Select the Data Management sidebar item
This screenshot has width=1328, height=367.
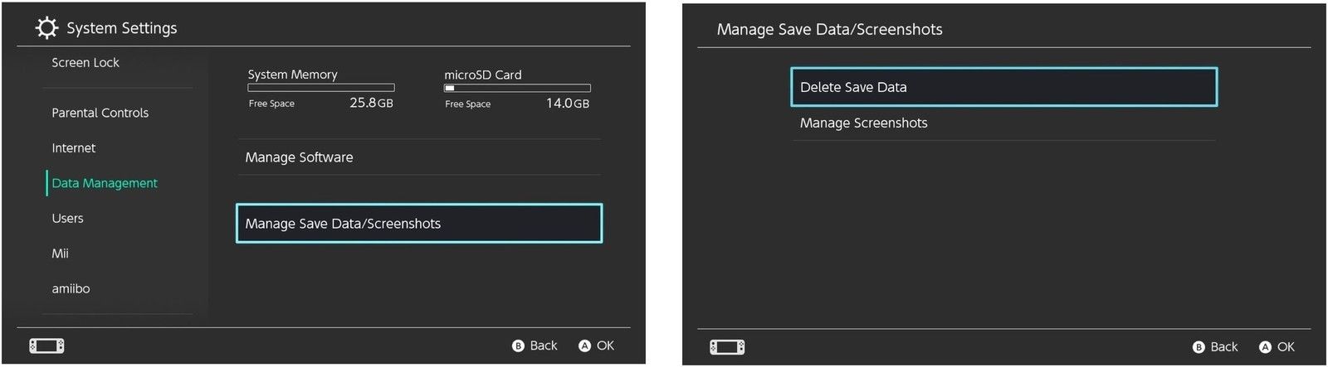[105, 183]
